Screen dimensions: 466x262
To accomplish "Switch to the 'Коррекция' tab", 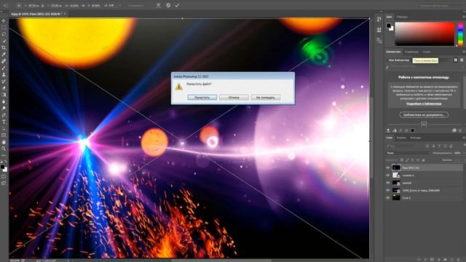I will [411, 52].
